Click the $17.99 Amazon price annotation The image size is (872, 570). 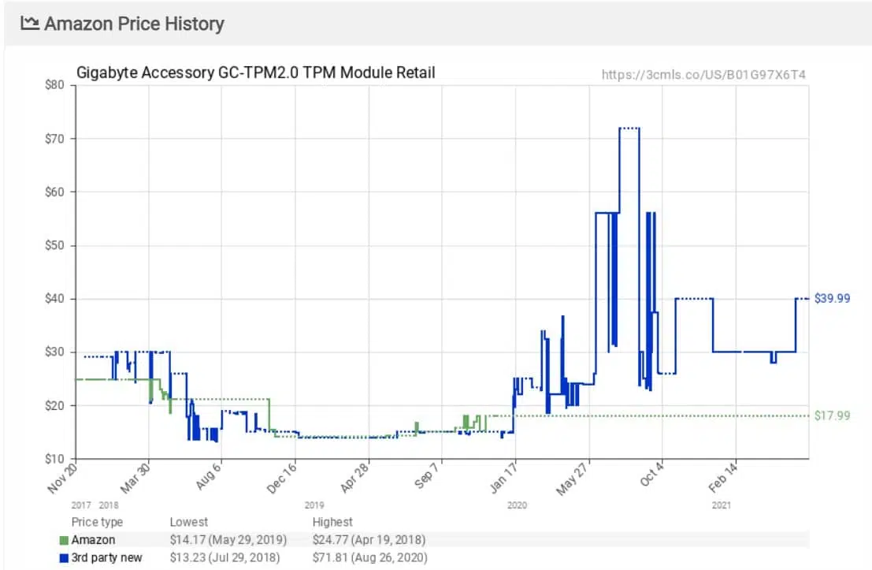(x=833, y=415)
